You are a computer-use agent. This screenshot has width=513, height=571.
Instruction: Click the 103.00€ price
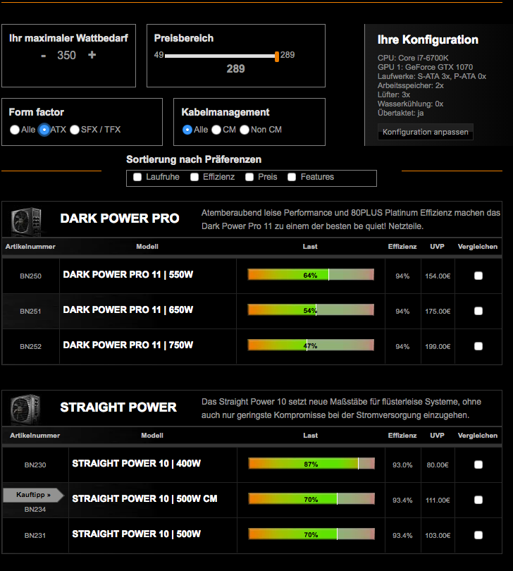438,536
